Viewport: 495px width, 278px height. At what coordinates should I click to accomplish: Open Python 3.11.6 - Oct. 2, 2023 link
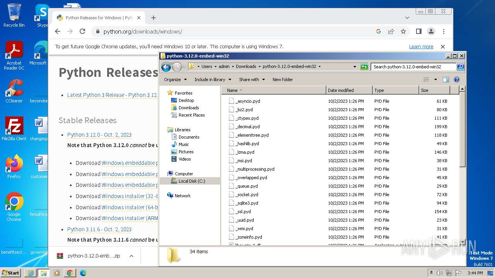[99, 229]
